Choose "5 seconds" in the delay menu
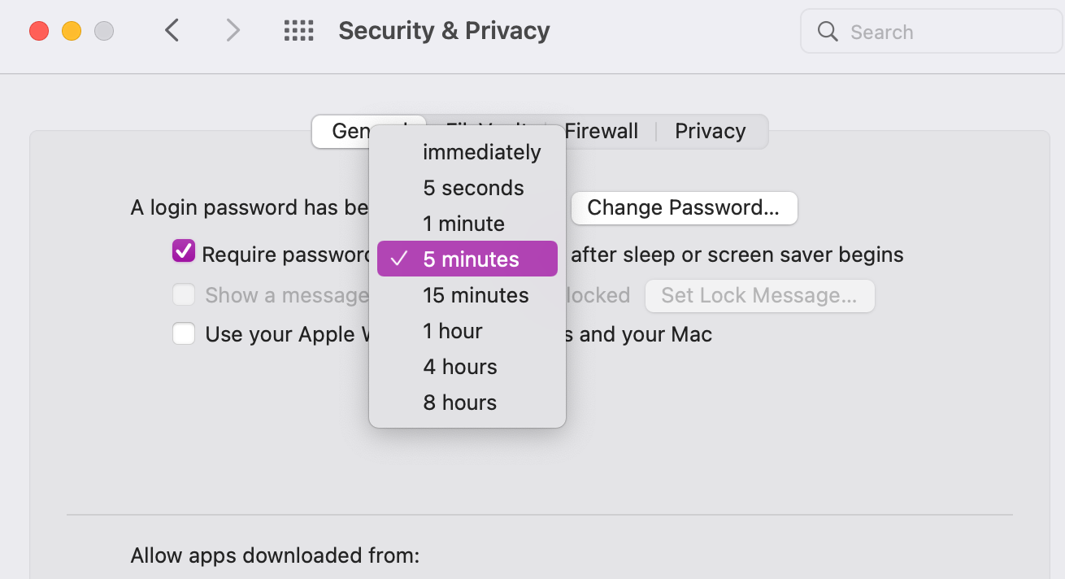The image size is (1065, 579). point(473,188)
